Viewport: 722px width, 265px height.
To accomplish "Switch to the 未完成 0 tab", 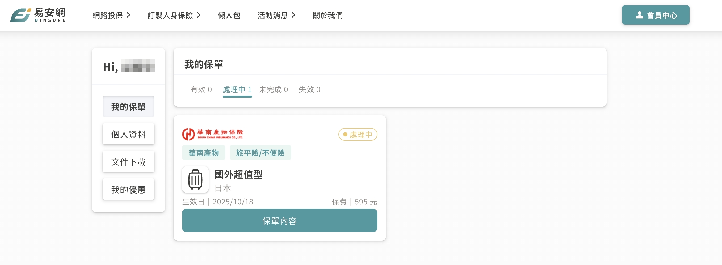I will click(273, 89).
